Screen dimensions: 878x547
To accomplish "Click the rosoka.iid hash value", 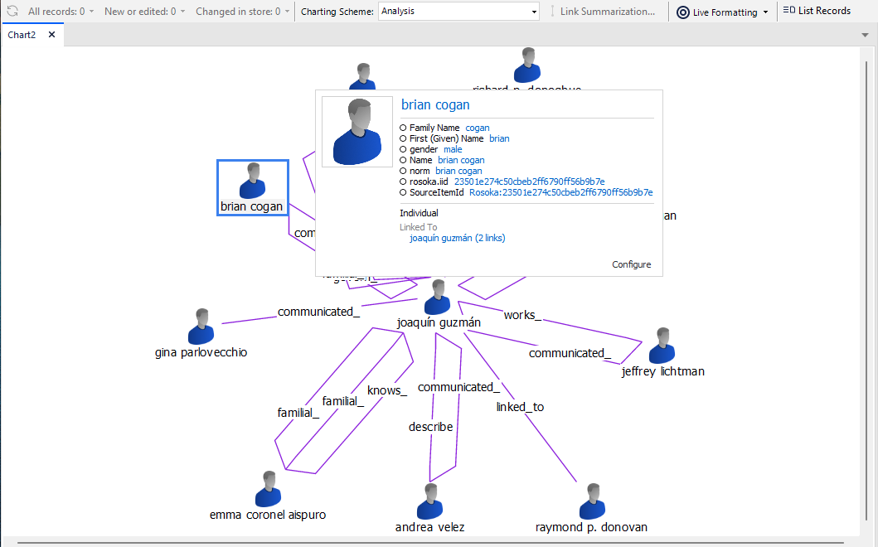I will click(x=529, y=182).
